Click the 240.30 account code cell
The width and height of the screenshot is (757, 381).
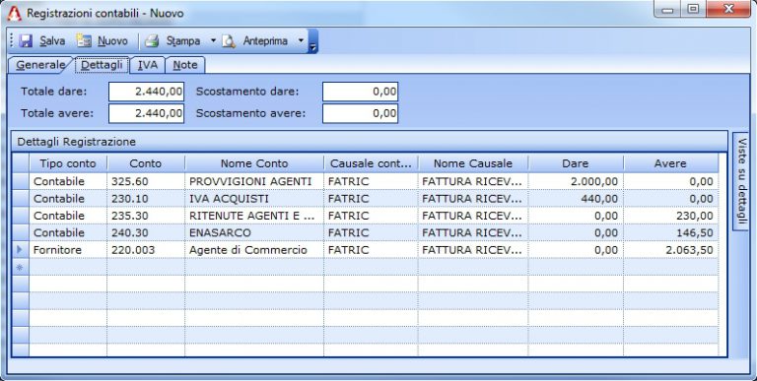pos(146,233)
